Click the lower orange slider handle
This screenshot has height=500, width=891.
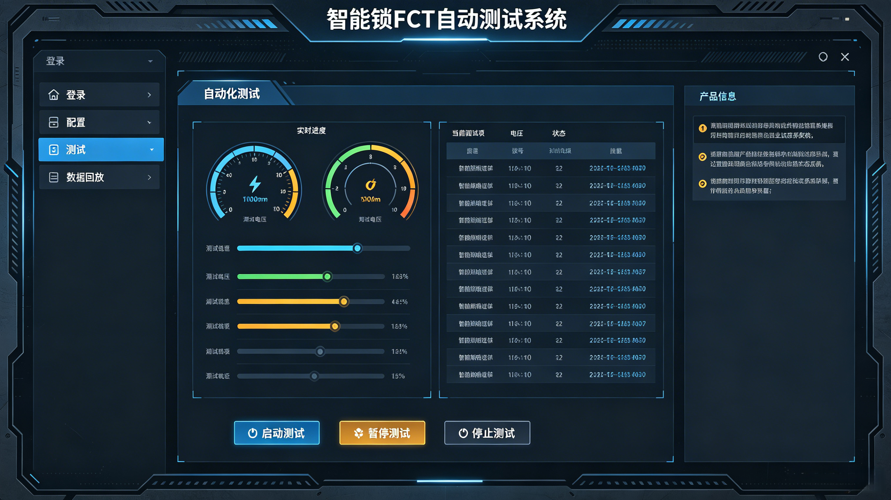click(x=335, y=326)
